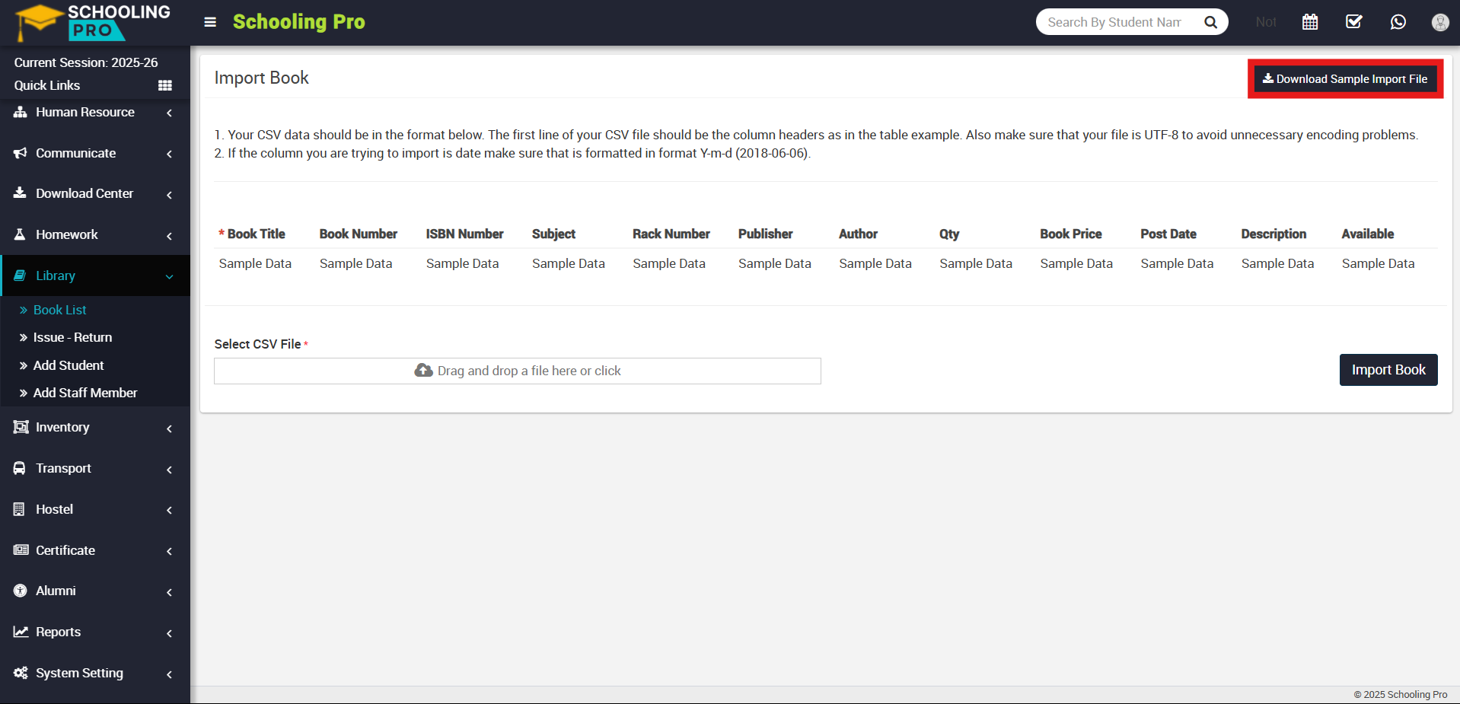Click the Post Date column header
This screenshot has height=704, width=1460.
[x=1168, y=234]
